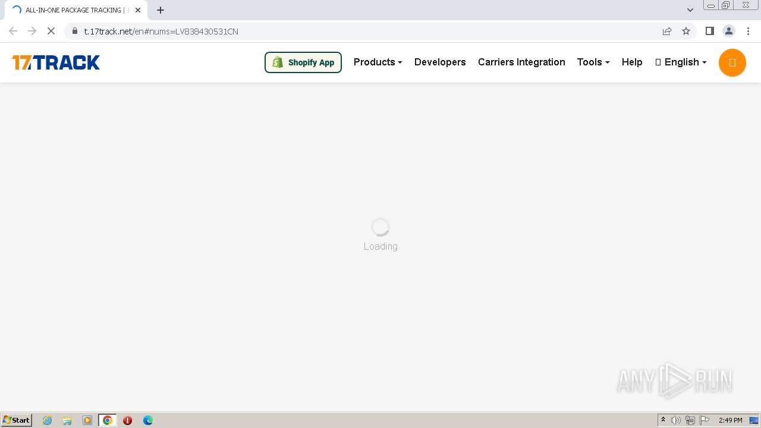Open the volume control tray icon

point(676,420)
